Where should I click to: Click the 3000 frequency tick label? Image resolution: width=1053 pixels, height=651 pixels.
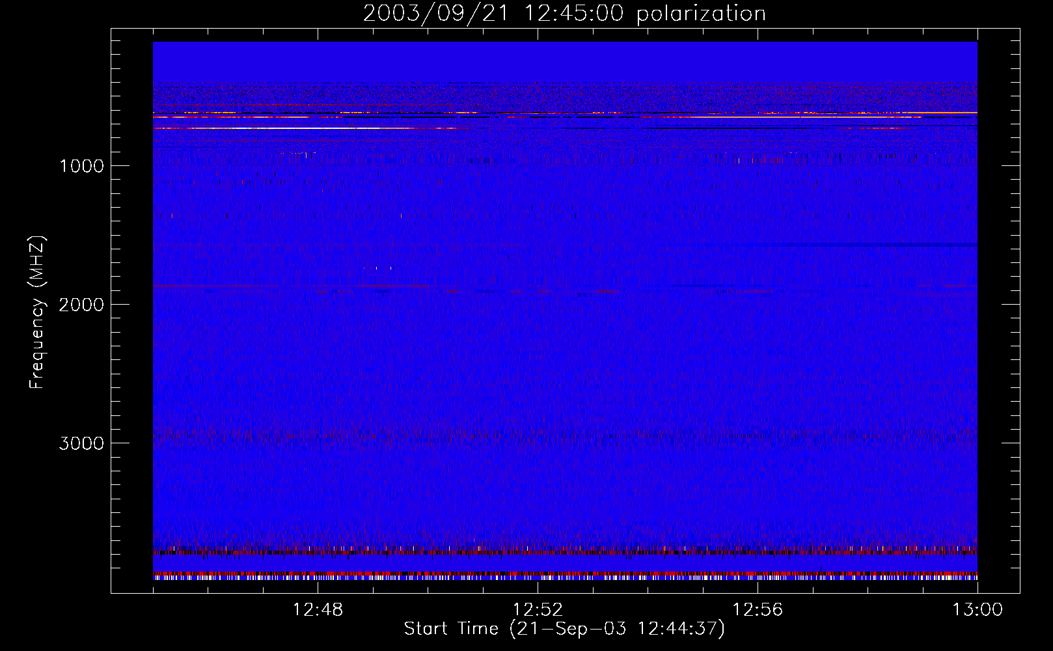tap(81, 443)
